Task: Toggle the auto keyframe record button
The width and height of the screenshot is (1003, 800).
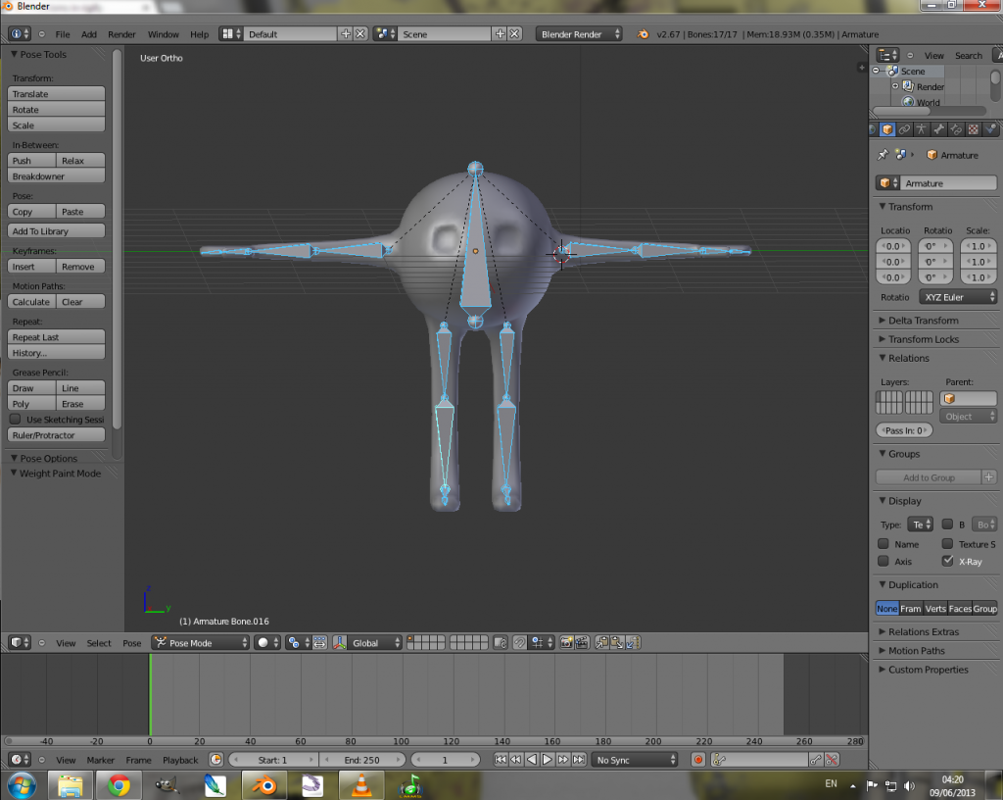Action: click(x=698, y=760)
